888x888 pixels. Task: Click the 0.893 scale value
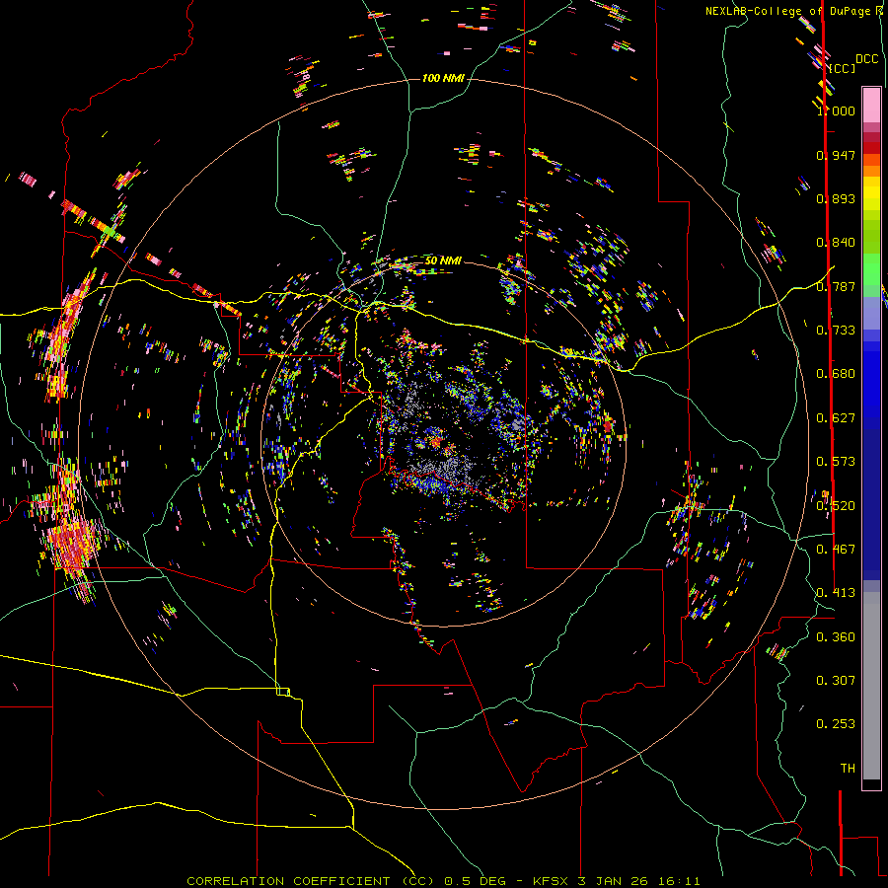836,198
